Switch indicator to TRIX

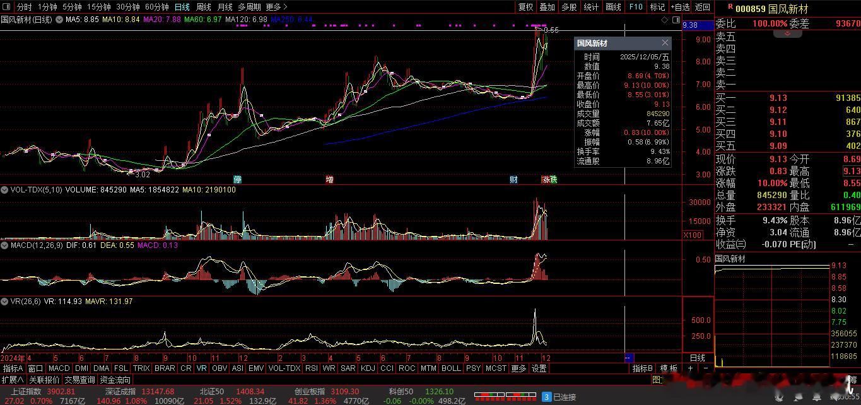(x=141, y=368)
